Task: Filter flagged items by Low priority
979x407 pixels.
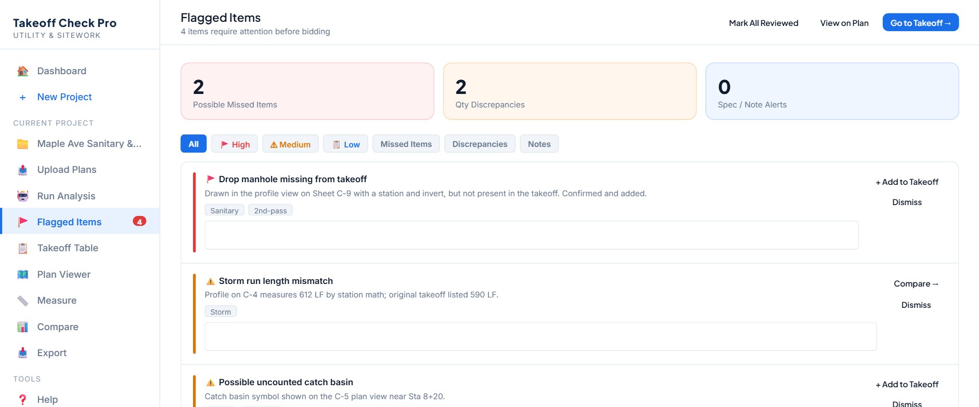Action: click(345, 144)
